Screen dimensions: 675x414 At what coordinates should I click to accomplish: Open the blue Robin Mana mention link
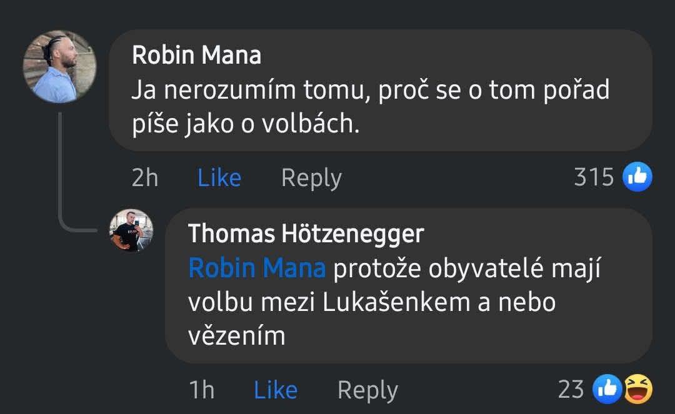point(257,269)
